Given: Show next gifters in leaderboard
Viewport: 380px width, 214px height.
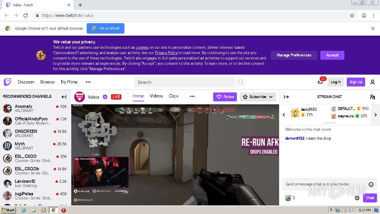Looking at the screenshot, I should tap(376, 115).
